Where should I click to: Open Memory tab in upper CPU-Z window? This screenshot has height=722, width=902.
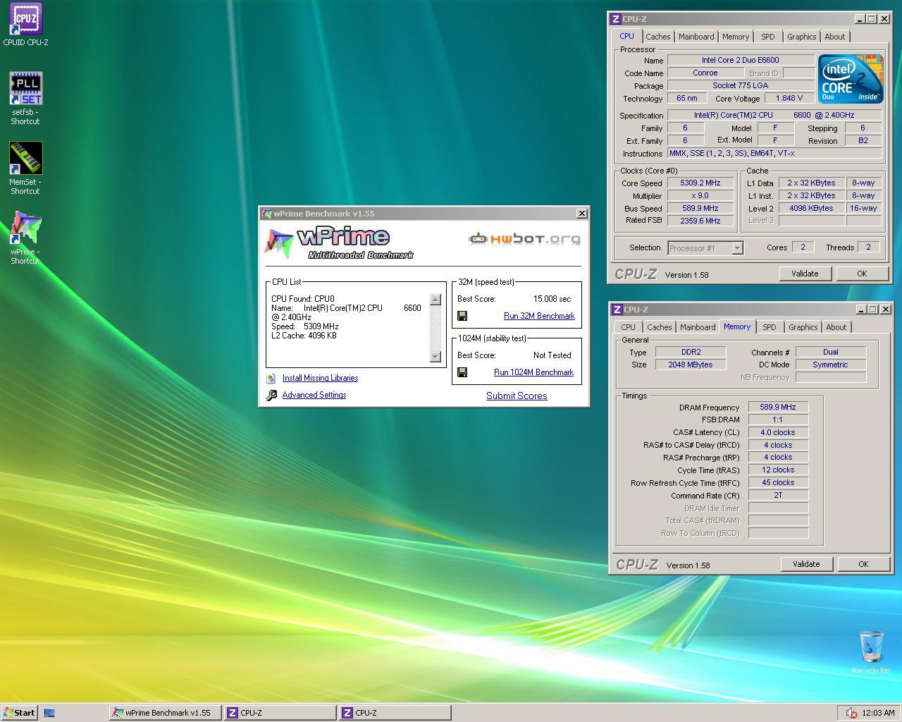coord(736,37)
